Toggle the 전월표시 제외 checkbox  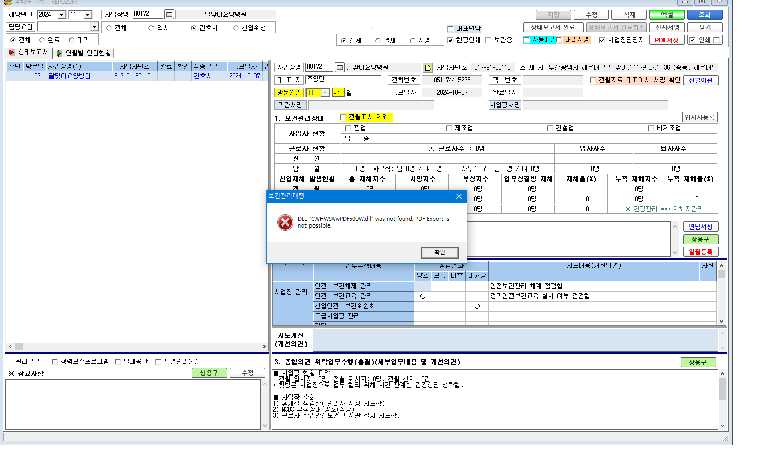343,117
